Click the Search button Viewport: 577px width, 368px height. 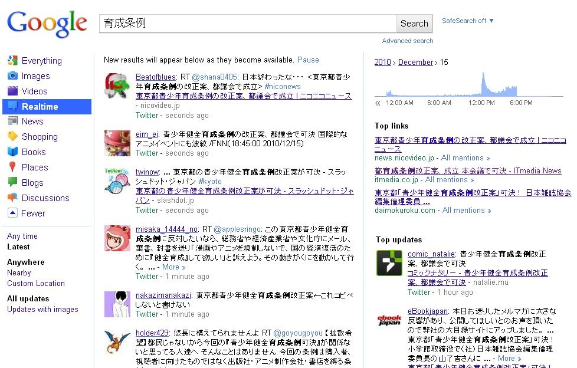[414, 24]
